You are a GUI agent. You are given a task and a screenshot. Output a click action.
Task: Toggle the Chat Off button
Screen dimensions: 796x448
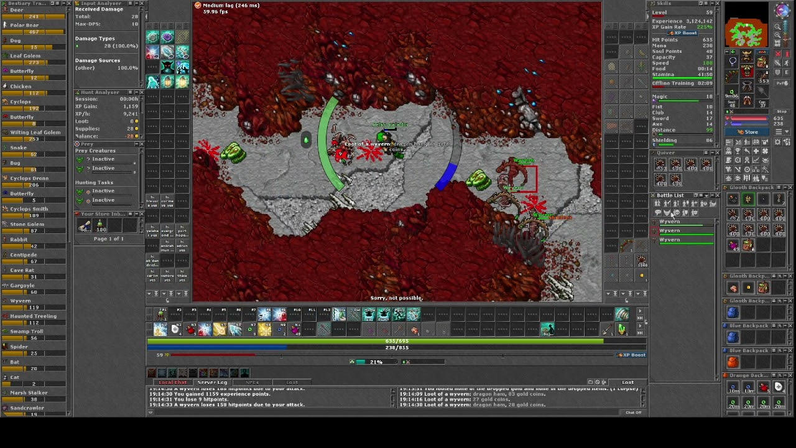point(633,413)
